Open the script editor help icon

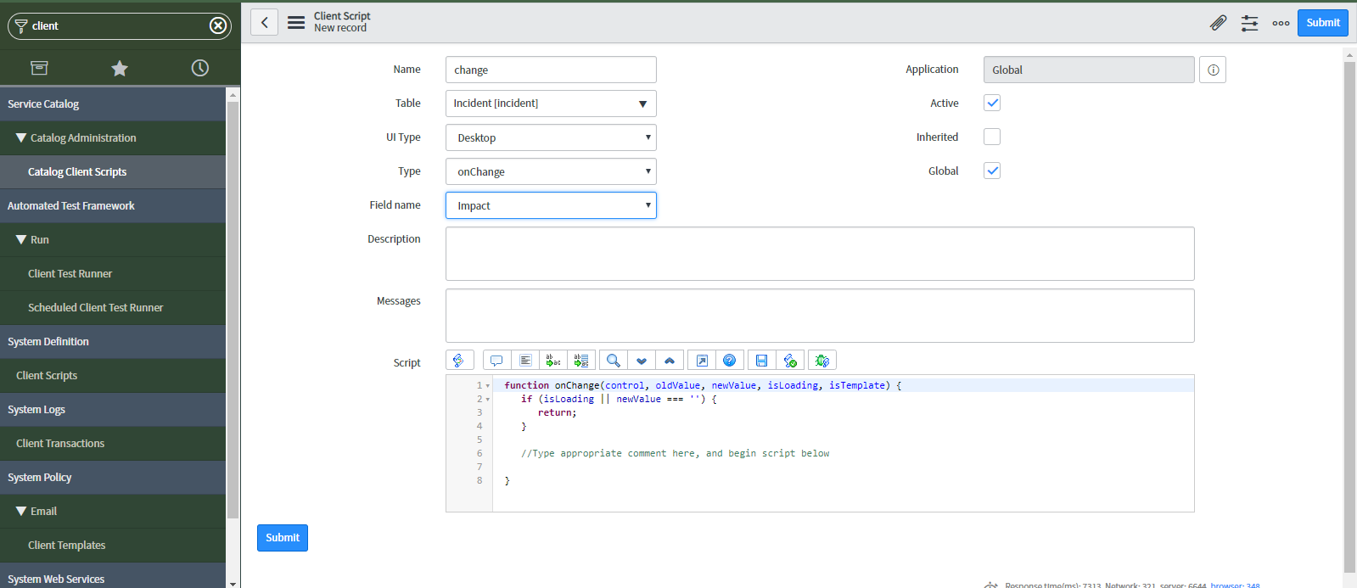[730, 361]
